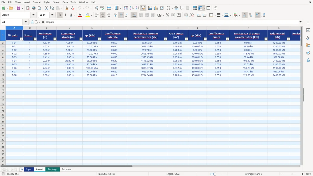Open Name Box dropdown arrow

26,22
